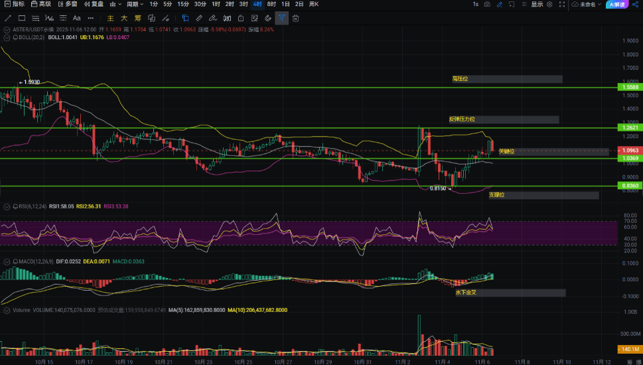Select the rectangle drawing tool
The image size is (643, 365).
click(22, 18)
